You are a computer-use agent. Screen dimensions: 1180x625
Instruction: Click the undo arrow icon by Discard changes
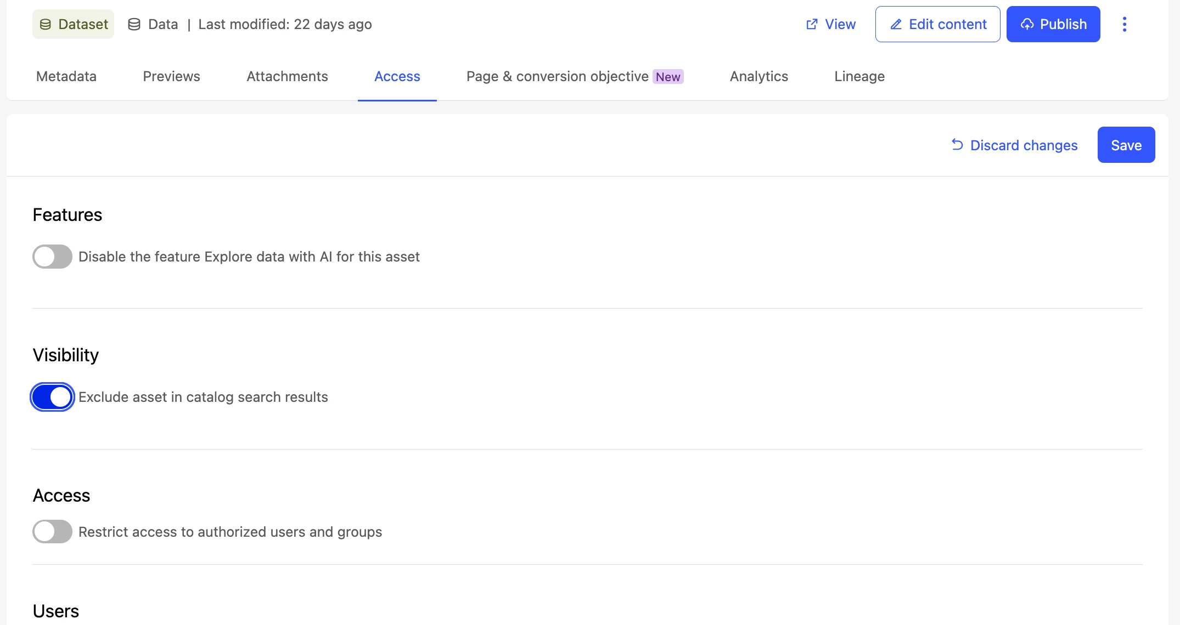(957, 145)
